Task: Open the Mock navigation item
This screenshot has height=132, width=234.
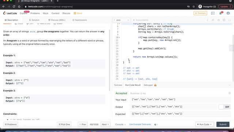Action: (45, 13)
